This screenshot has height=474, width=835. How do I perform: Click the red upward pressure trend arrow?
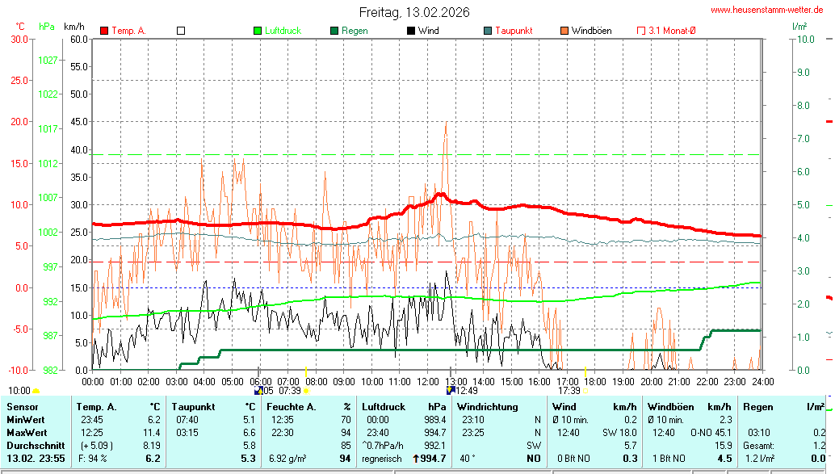click(416, 459)
